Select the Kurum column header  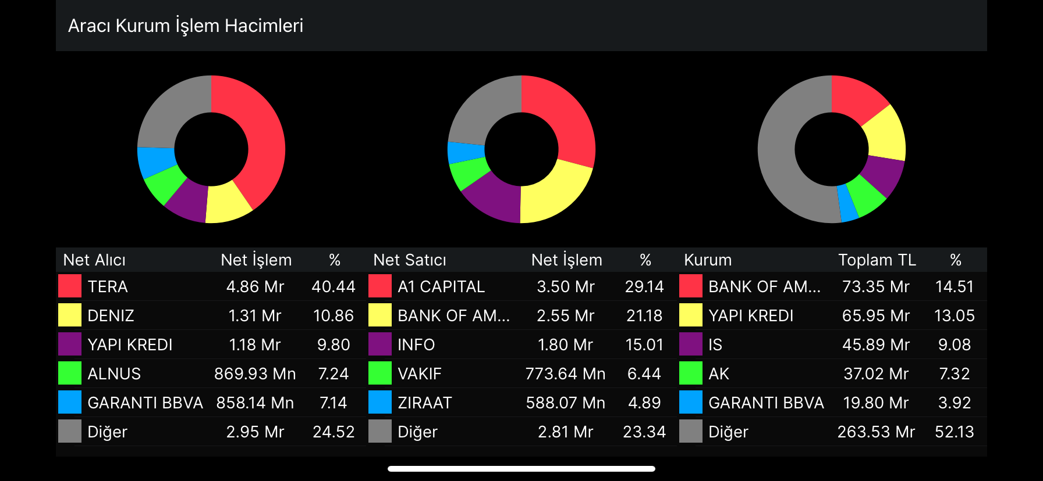708,260
